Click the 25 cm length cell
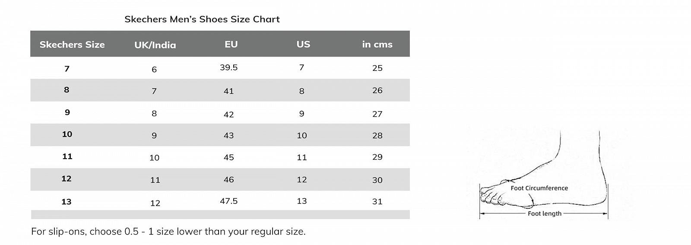Image resolution: width=691 pixels, height=245 pixels. click(377, 68)
